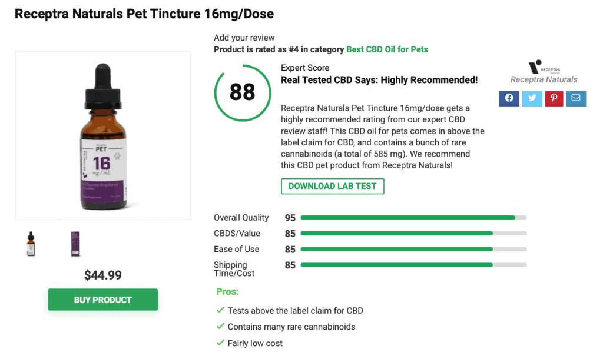Select the Shipping Time/Cost rating bar
The image size is (603, 359).
point(410,265)
